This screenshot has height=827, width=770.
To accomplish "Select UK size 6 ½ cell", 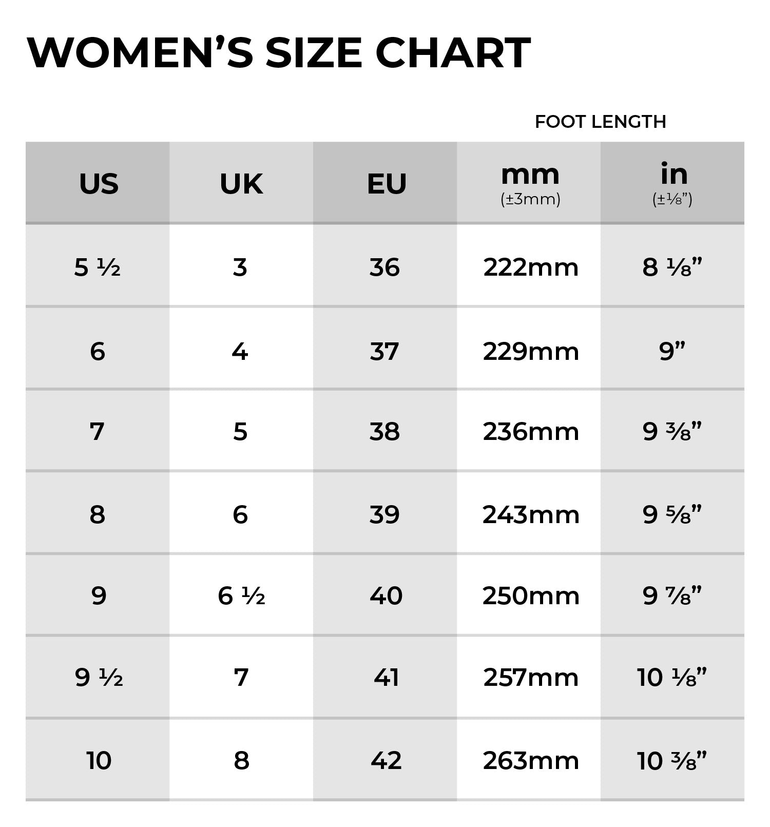I will pyautogui.click(x=241, y=596).
